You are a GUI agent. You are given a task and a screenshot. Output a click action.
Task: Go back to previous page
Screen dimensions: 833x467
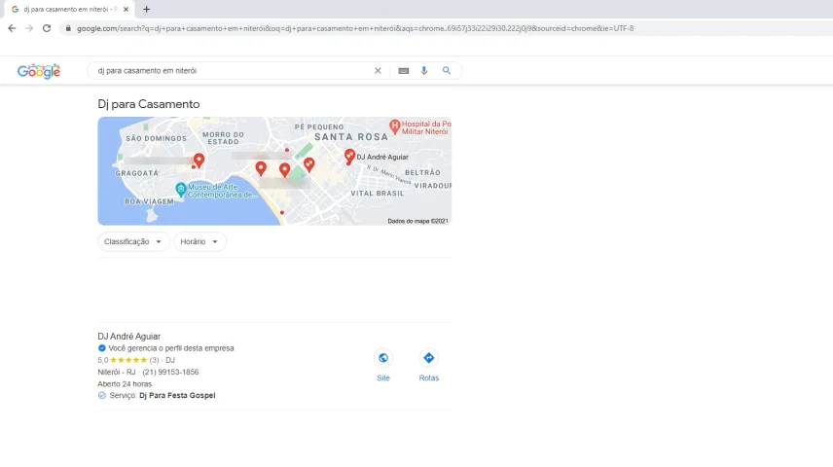point(12,28)
